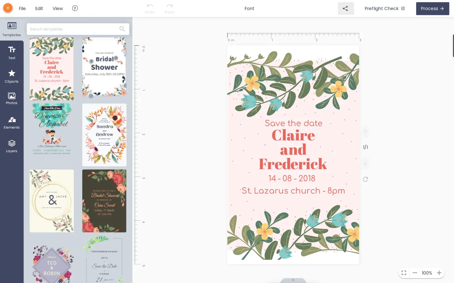
Task: Click the Redo arrow
Action: point(169,8)
